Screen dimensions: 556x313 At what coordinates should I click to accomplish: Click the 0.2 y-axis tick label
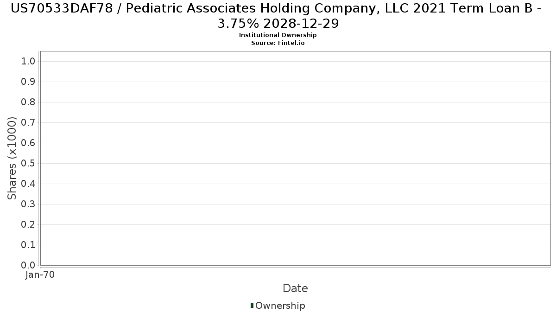pos(28,224)
